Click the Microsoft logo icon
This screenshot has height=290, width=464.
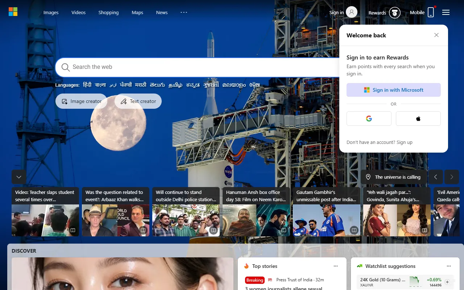13,12
